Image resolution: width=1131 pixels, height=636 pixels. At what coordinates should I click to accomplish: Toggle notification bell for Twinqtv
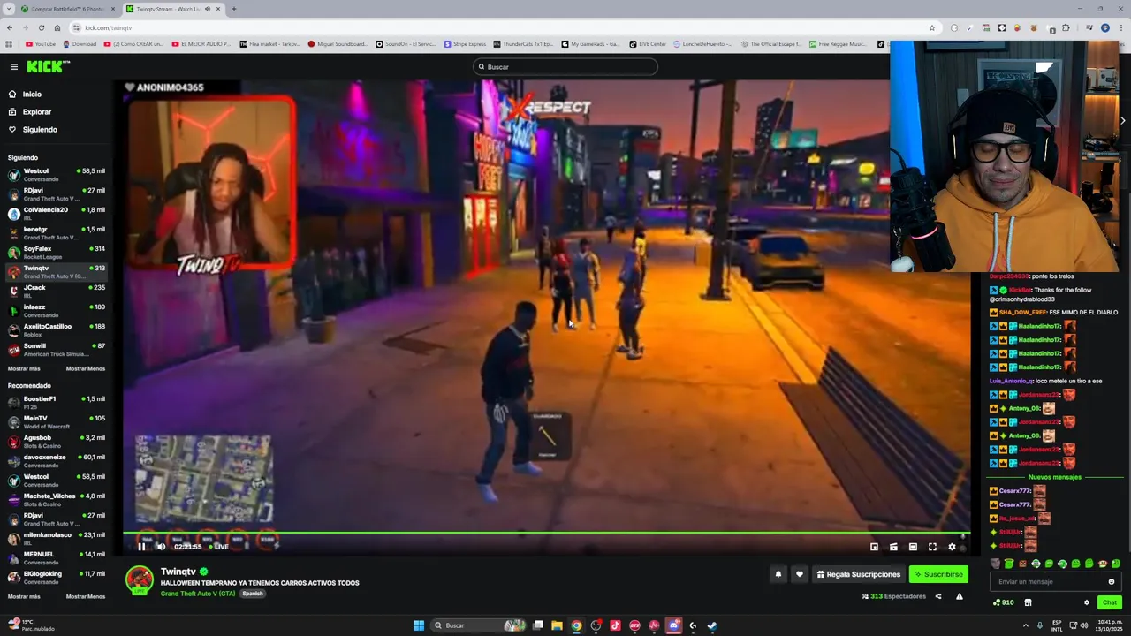[x=778, y=574]
